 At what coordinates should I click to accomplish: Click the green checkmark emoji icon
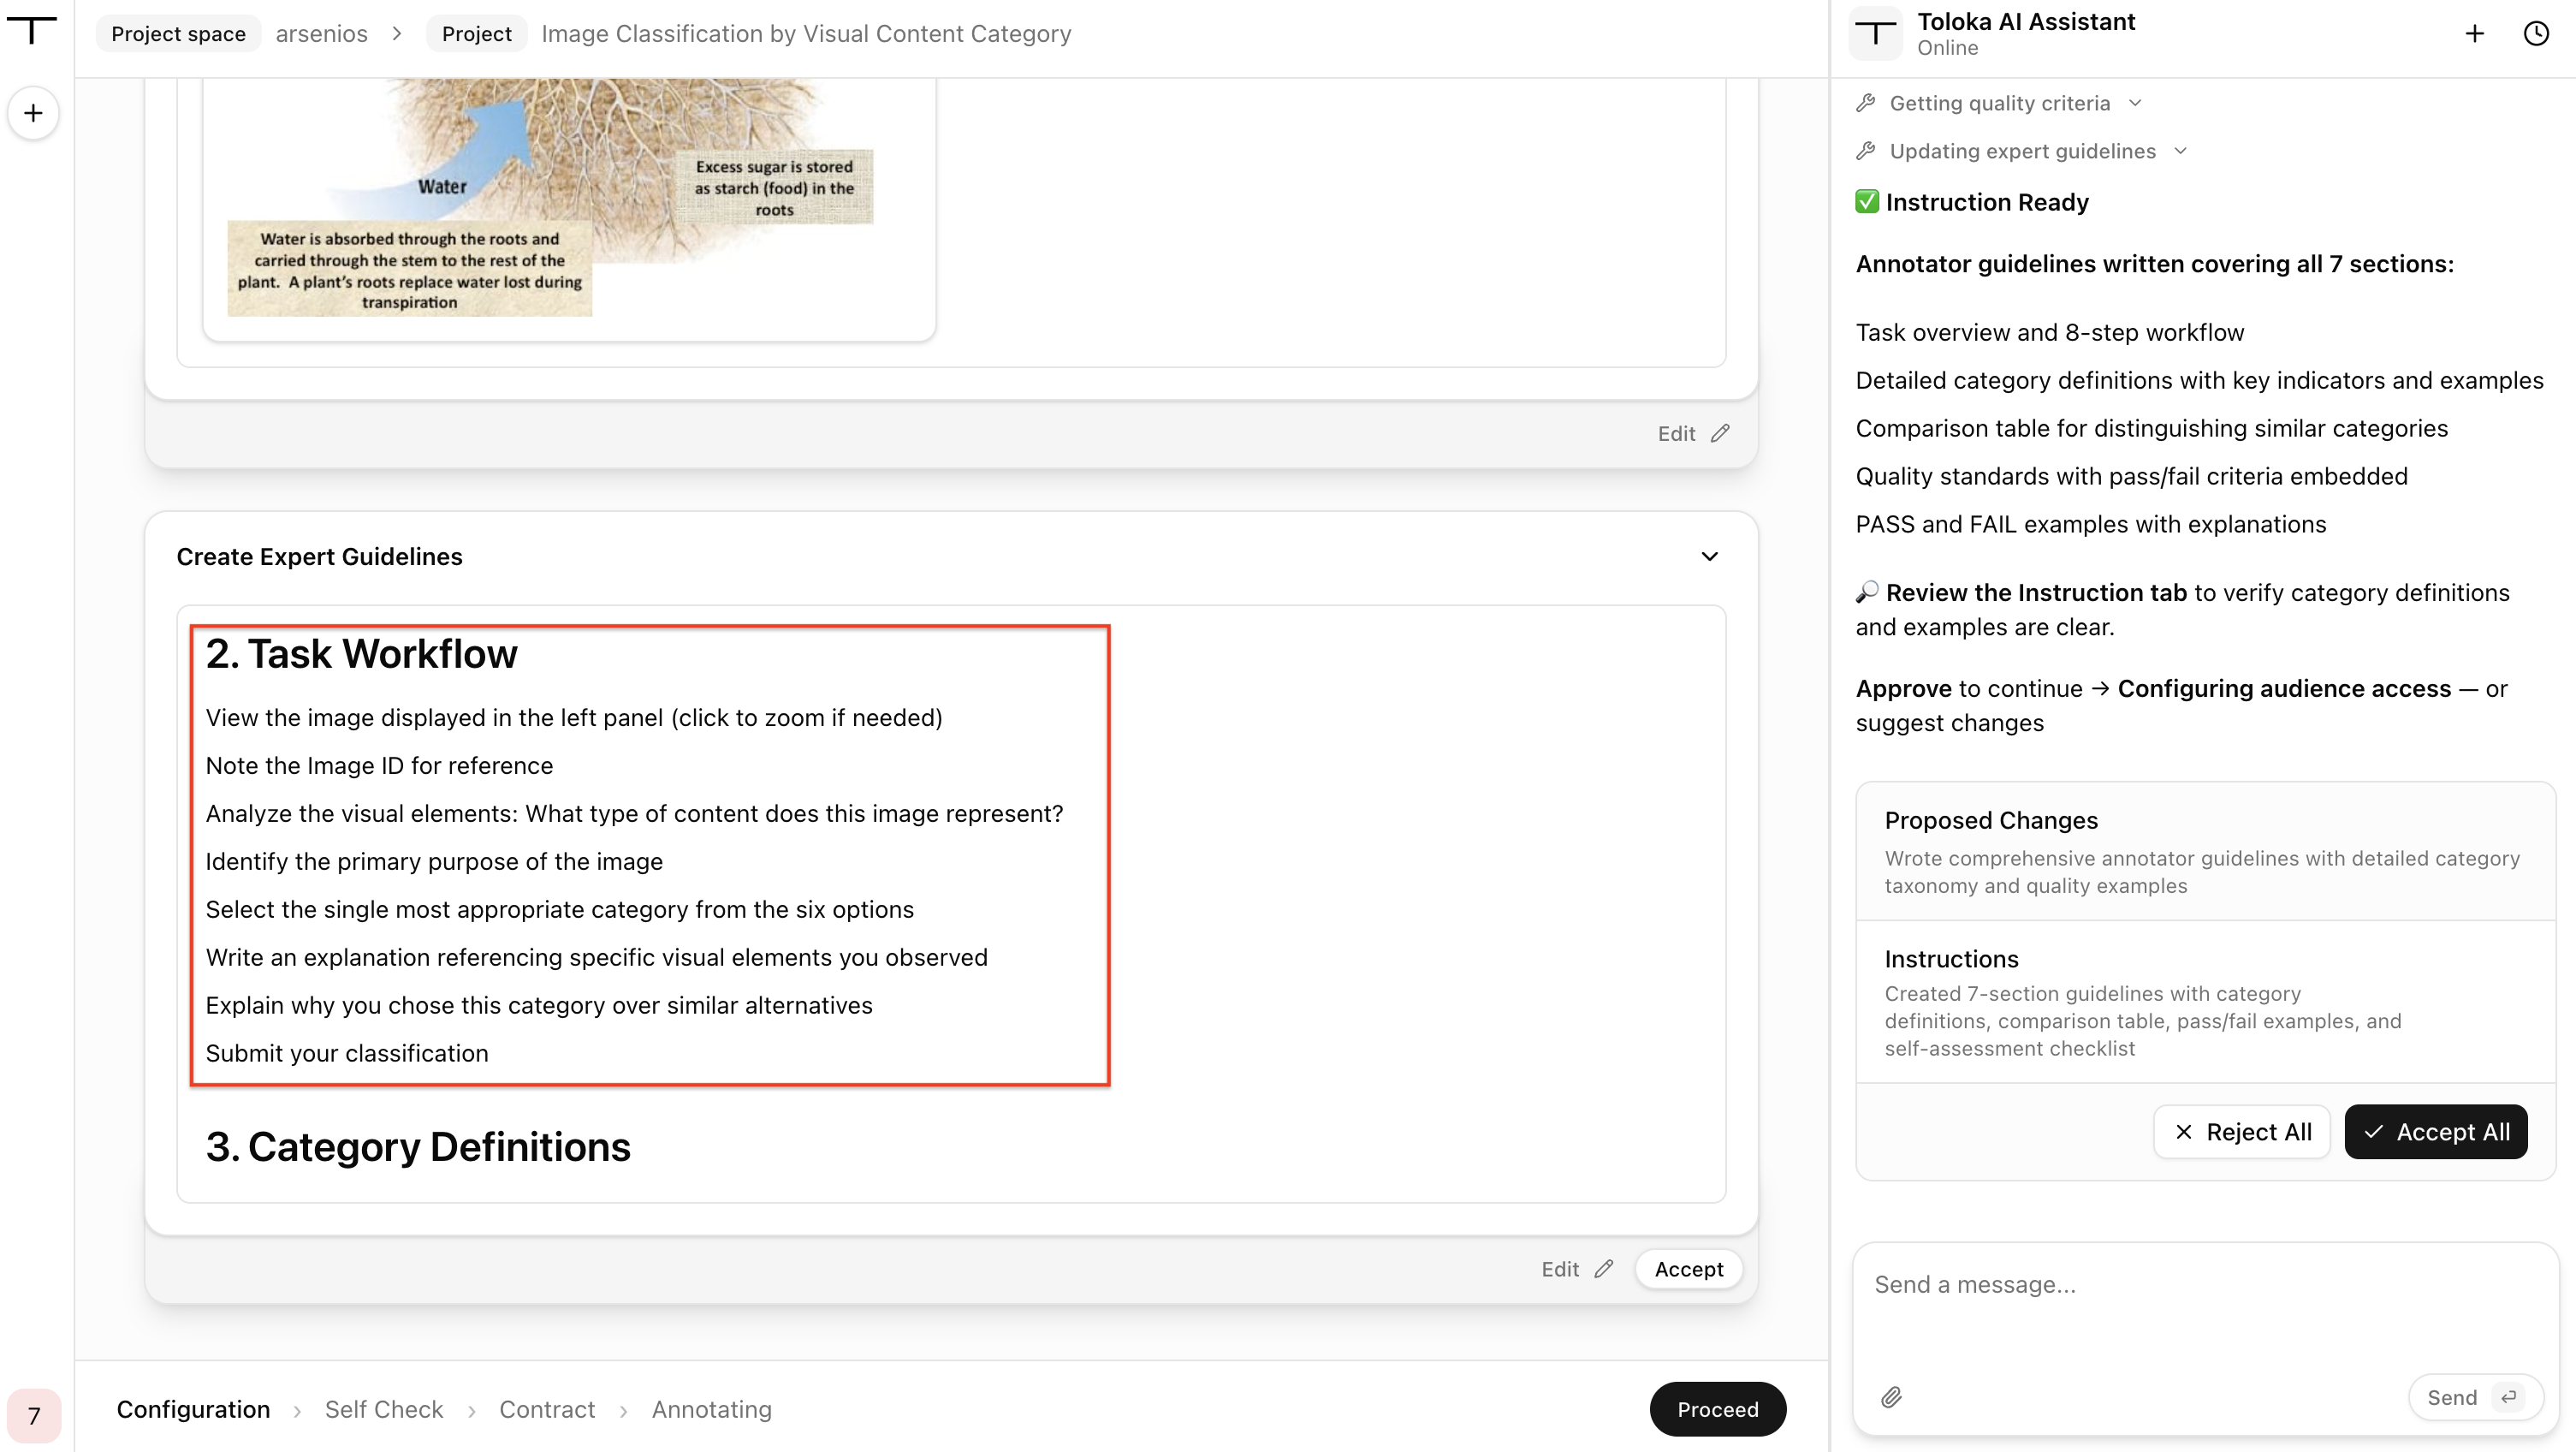(x=1867, y=201)
